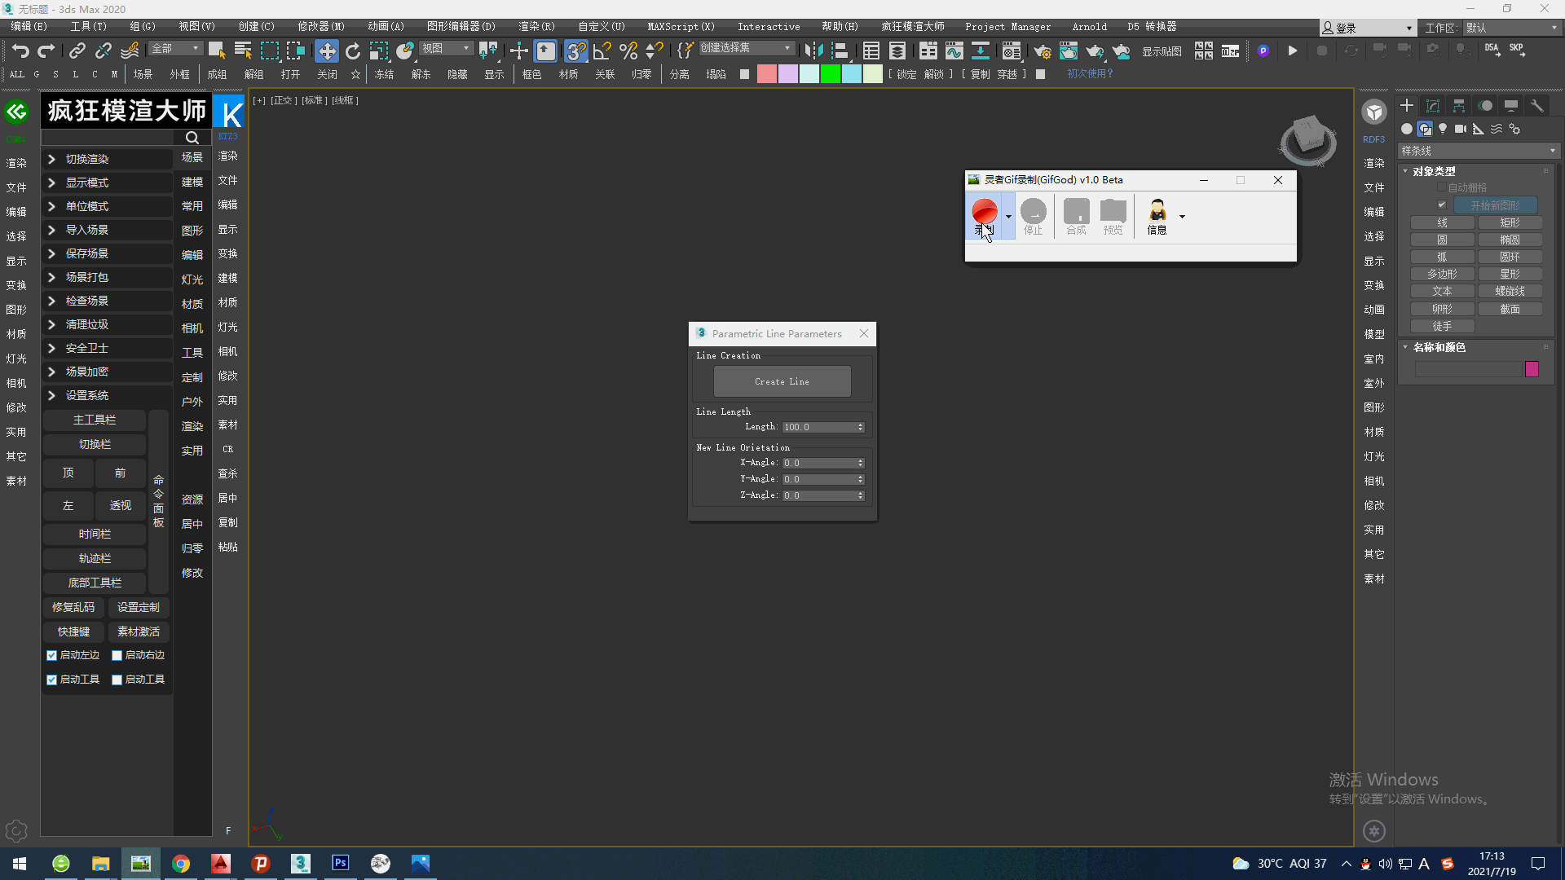Click the Undo arrow icon
The height and width of the screenshot is (880, 1565).
click(x=20, y=51)
